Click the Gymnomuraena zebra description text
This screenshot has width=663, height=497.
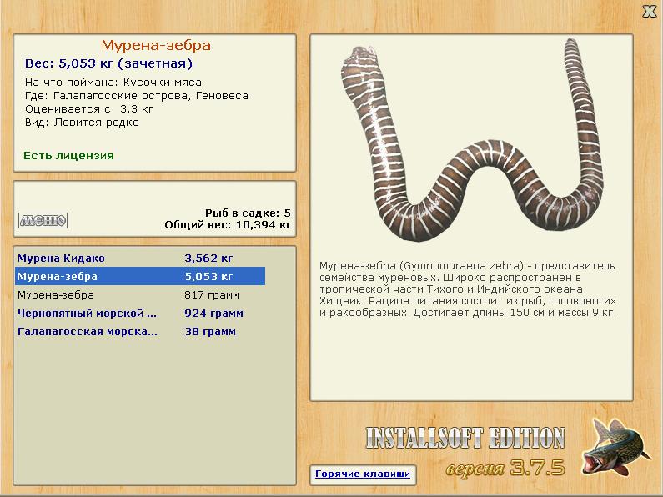coord(467,289)
